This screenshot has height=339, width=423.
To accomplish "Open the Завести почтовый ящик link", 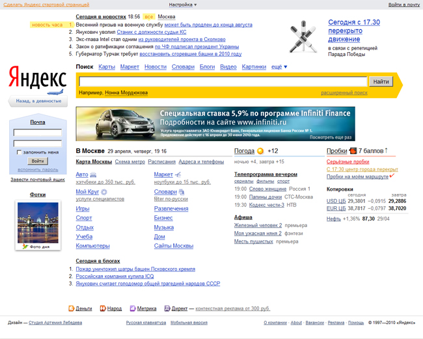I will [x=38, y=180].
